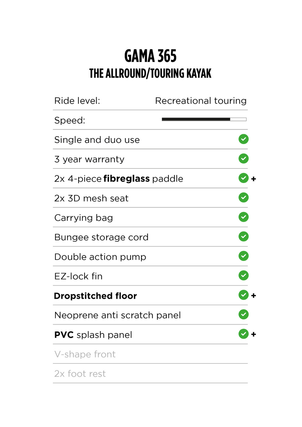This screenshot has width=302, height=427.
Task: Click the greyed-out 2x foot rest row
Action: [80, 374]
